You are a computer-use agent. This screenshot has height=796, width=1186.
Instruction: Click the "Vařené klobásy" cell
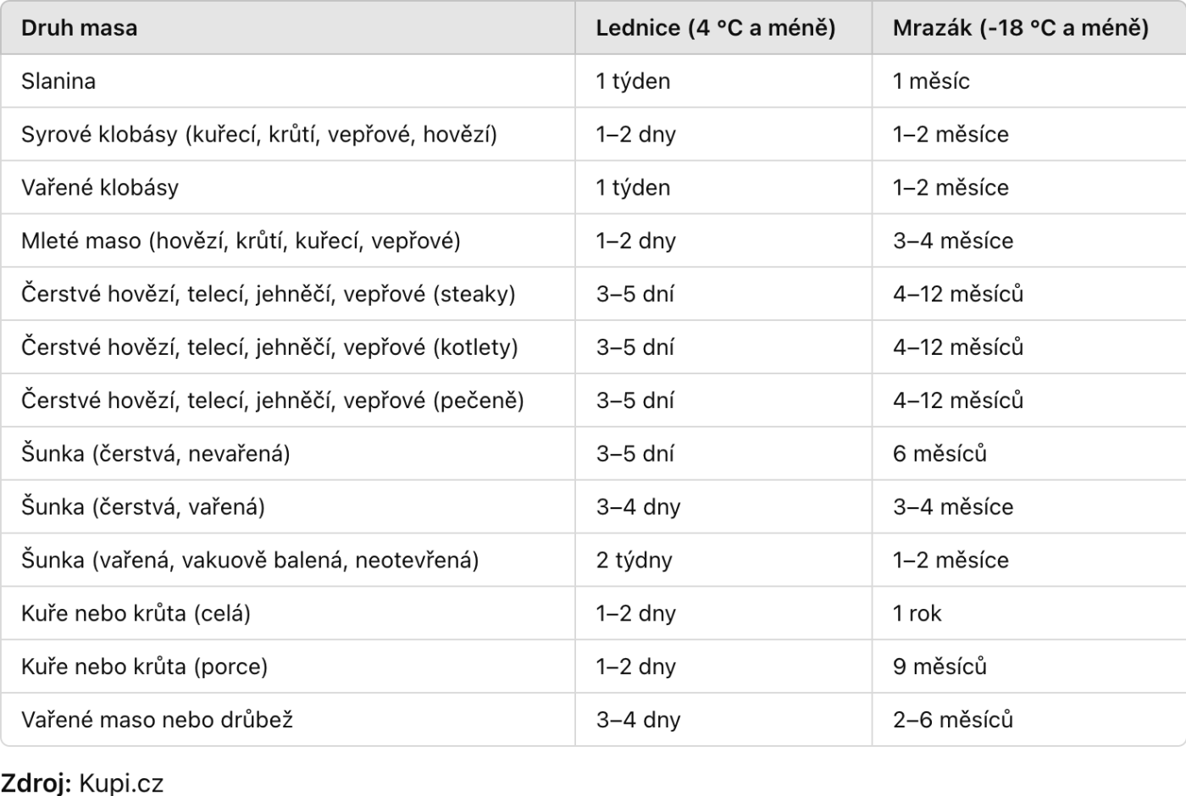100,187
